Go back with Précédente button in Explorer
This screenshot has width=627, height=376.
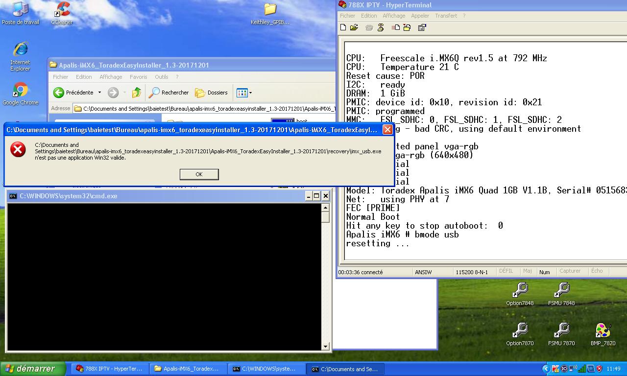tap(73, 93)
